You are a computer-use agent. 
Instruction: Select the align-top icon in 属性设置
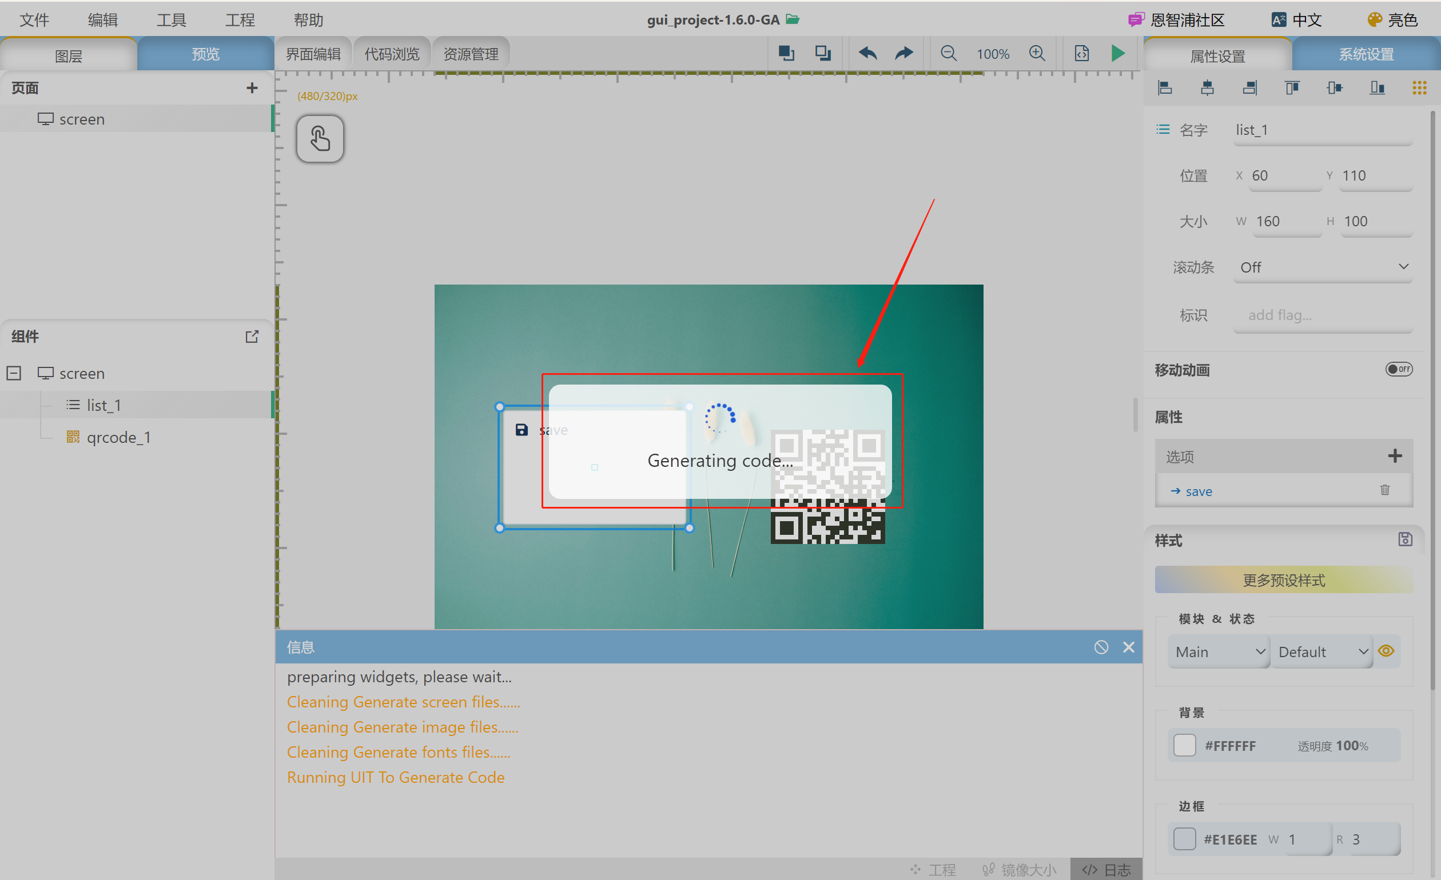(1292, 87)
